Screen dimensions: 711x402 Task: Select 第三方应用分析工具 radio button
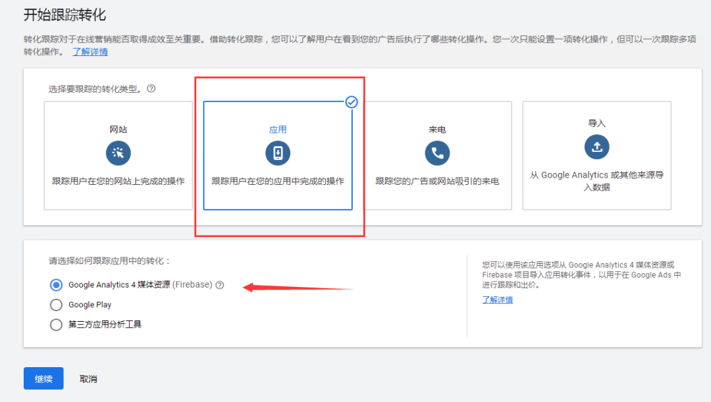(56, 324)
